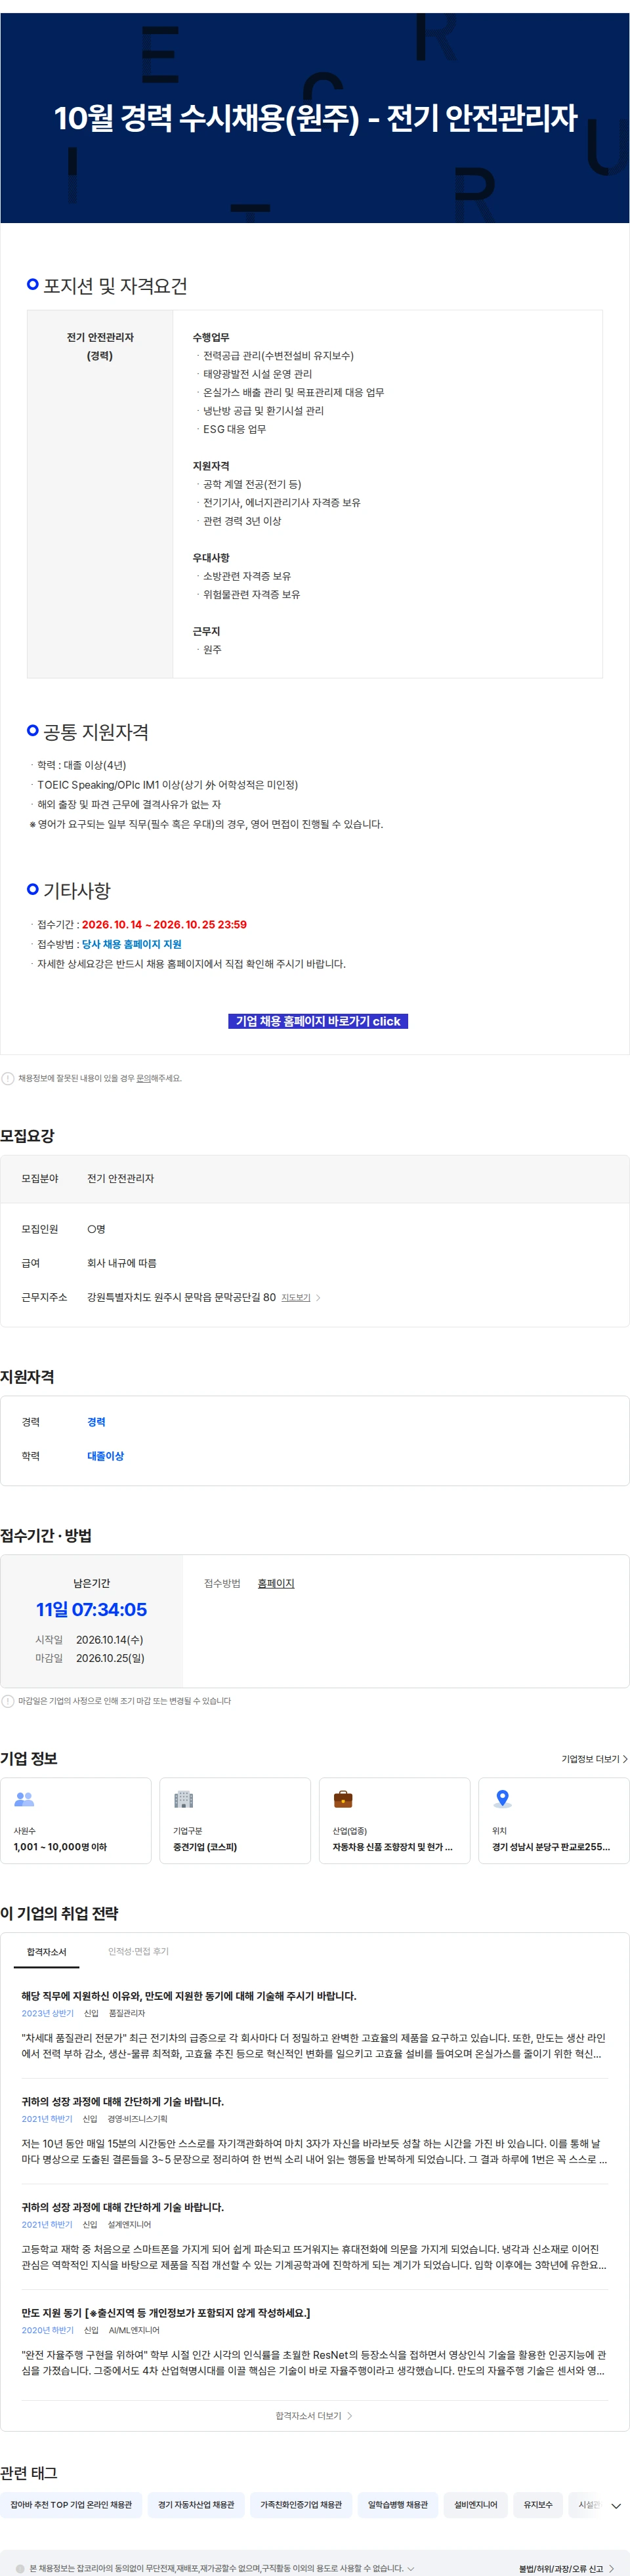This screenshot has height=2576, width=630.
Task: Click the 경력 link under 지원자격
Action: pyautogui.click(x=96, y=1421)
